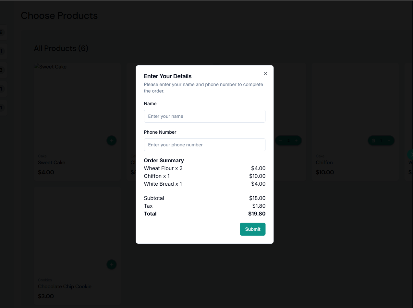413x308 pixels.
Task: Select the category icon showing 6 items
Action: pos(3,32)
